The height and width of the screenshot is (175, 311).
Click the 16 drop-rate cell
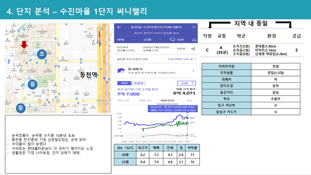pos(192,162)
